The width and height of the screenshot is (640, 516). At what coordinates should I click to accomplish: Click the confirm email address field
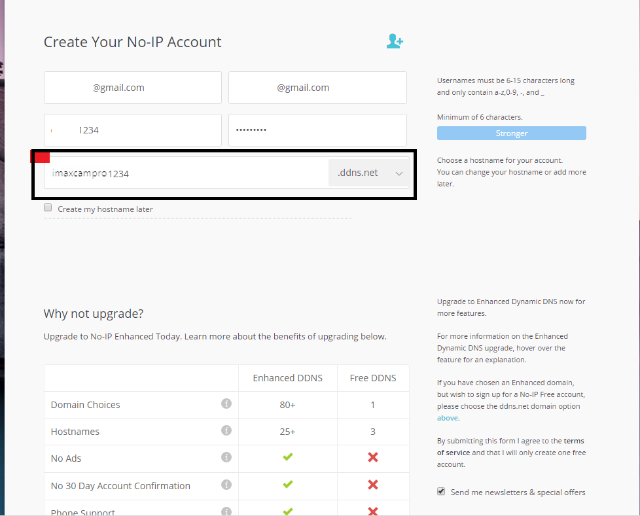[317, 88]
